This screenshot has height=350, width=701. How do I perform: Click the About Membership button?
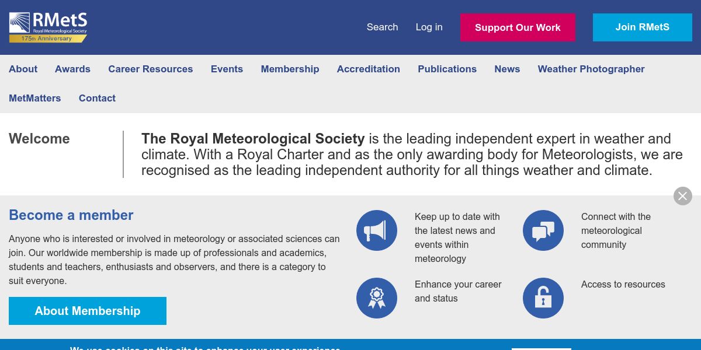(x=88, y=311)
